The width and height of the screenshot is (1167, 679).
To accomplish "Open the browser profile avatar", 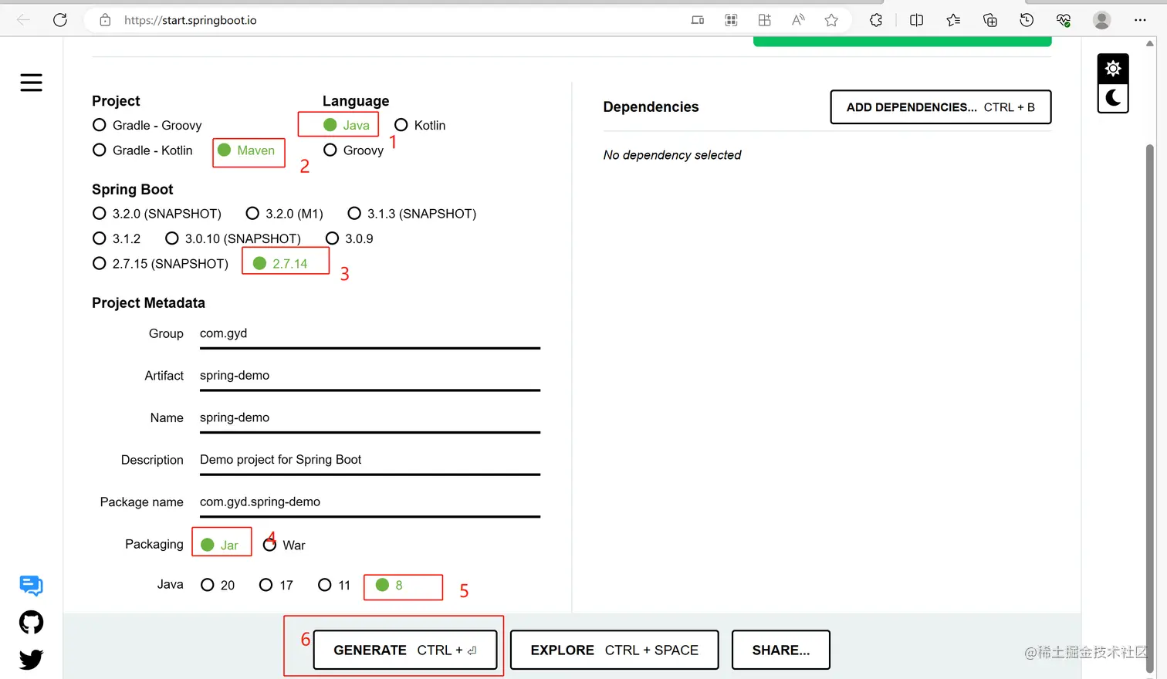I will point(1102,20).
